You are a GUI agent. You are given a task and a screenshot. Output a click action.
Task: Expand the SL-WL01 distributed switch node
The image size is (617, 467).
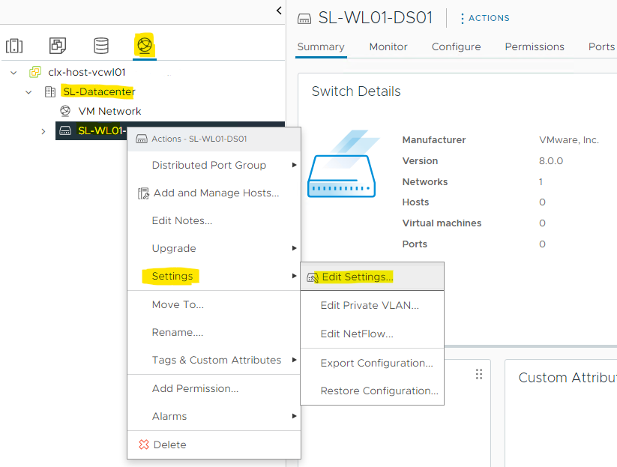click(43, 131)
